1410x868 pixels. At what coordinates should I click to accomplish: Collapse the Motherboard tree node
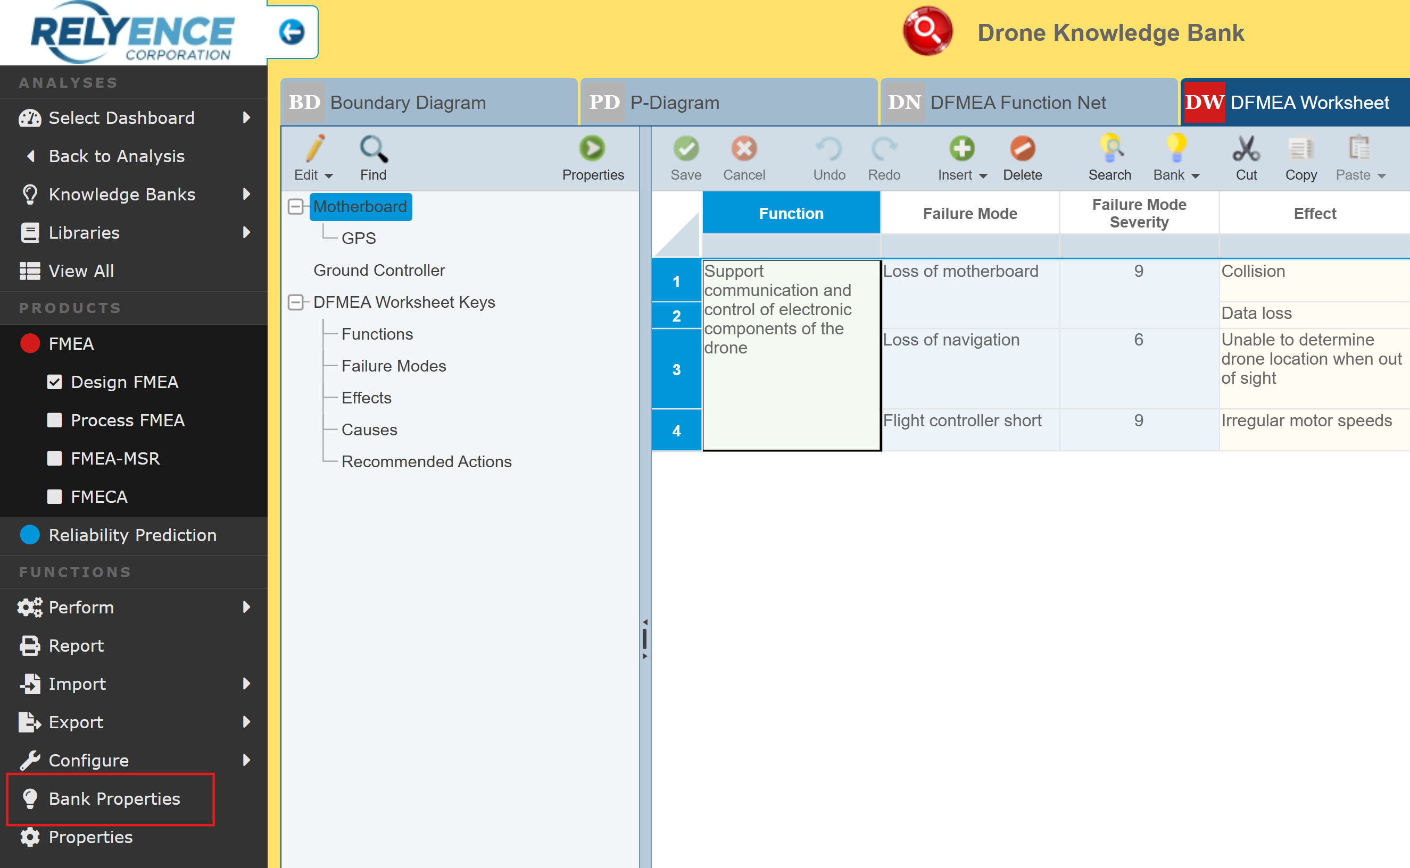295,207
